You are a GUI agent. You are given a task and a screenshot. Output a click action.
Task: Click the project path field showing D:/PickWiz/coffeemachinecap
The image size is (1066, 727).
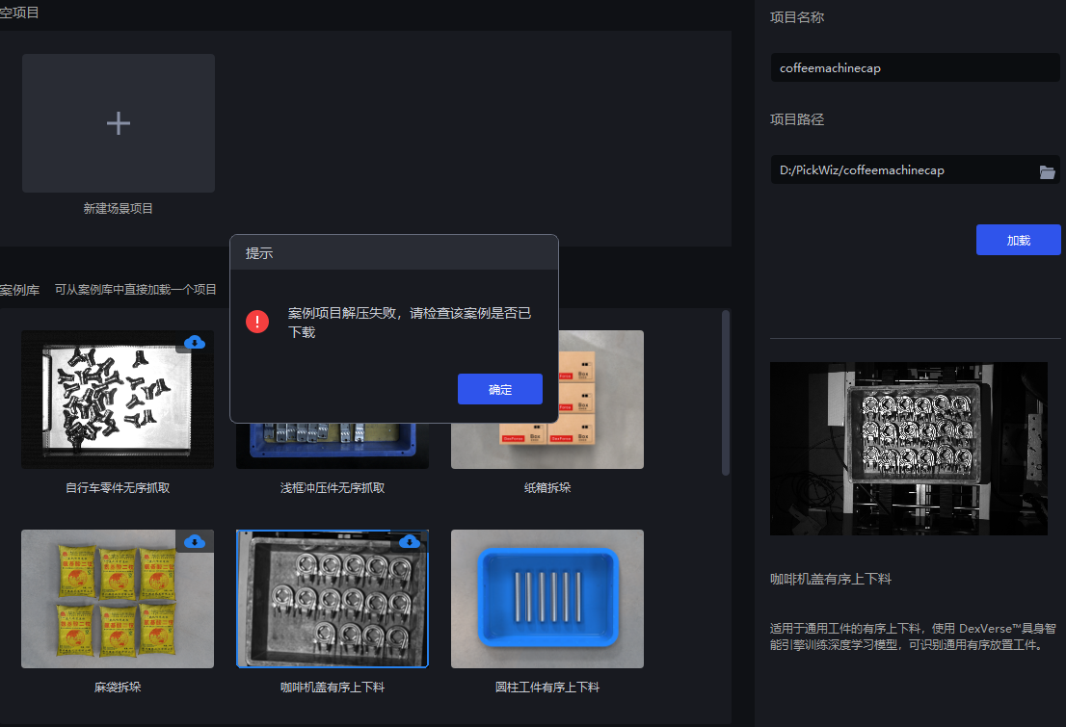pyautogui.click(x=906, y=169)
